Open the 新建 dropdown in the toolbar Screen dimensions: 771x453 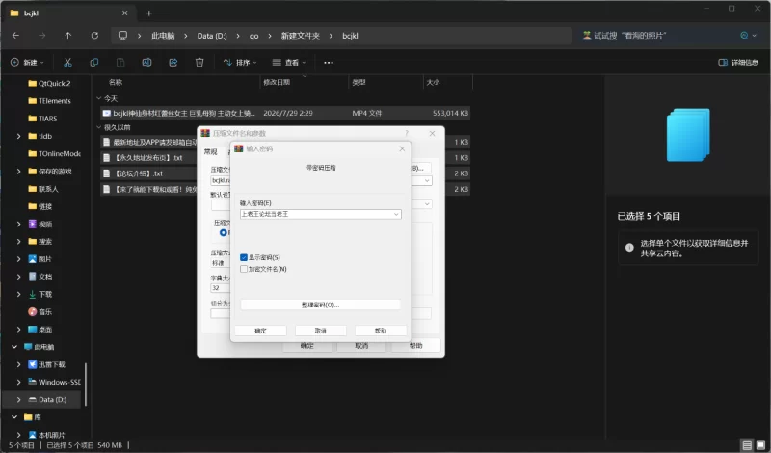pos(27,63)
